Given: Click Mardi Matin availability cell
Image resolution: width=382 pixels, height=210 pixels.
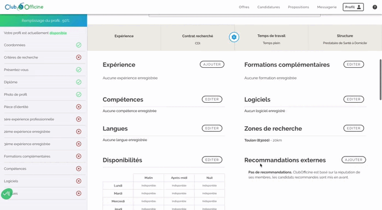Looking at the screenshot, I should 149,194.
